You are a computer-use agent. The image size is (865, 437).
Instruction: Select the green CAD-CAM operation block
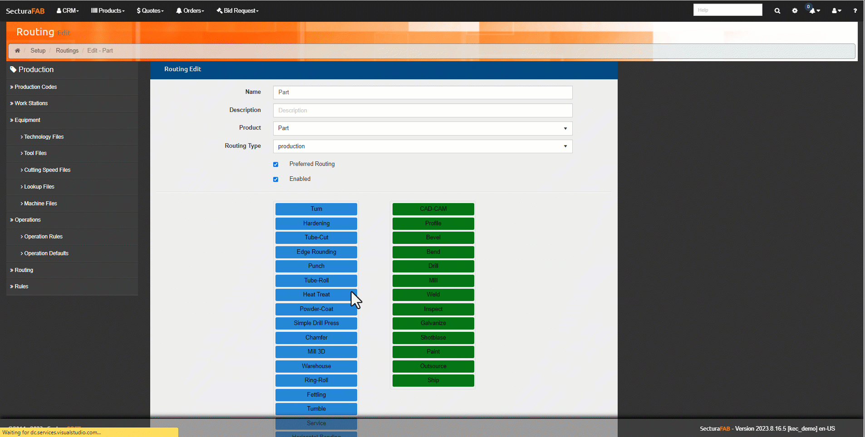click(433, 209)
